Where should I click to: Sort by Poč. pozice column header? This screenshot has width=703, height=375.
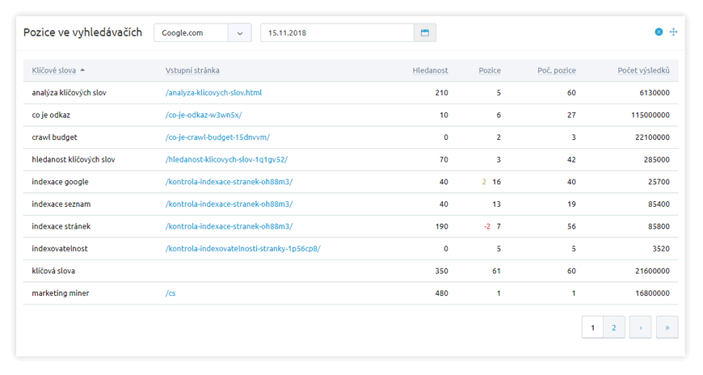click(556, 70)
